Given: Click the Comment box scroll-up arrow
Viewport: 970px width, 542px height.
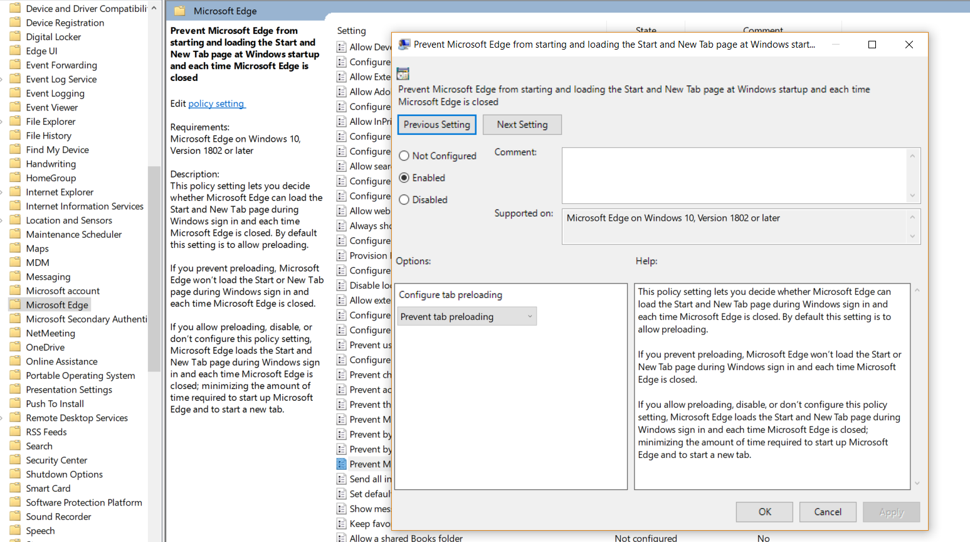Looking at the screenshot, I should pos(912,156).
